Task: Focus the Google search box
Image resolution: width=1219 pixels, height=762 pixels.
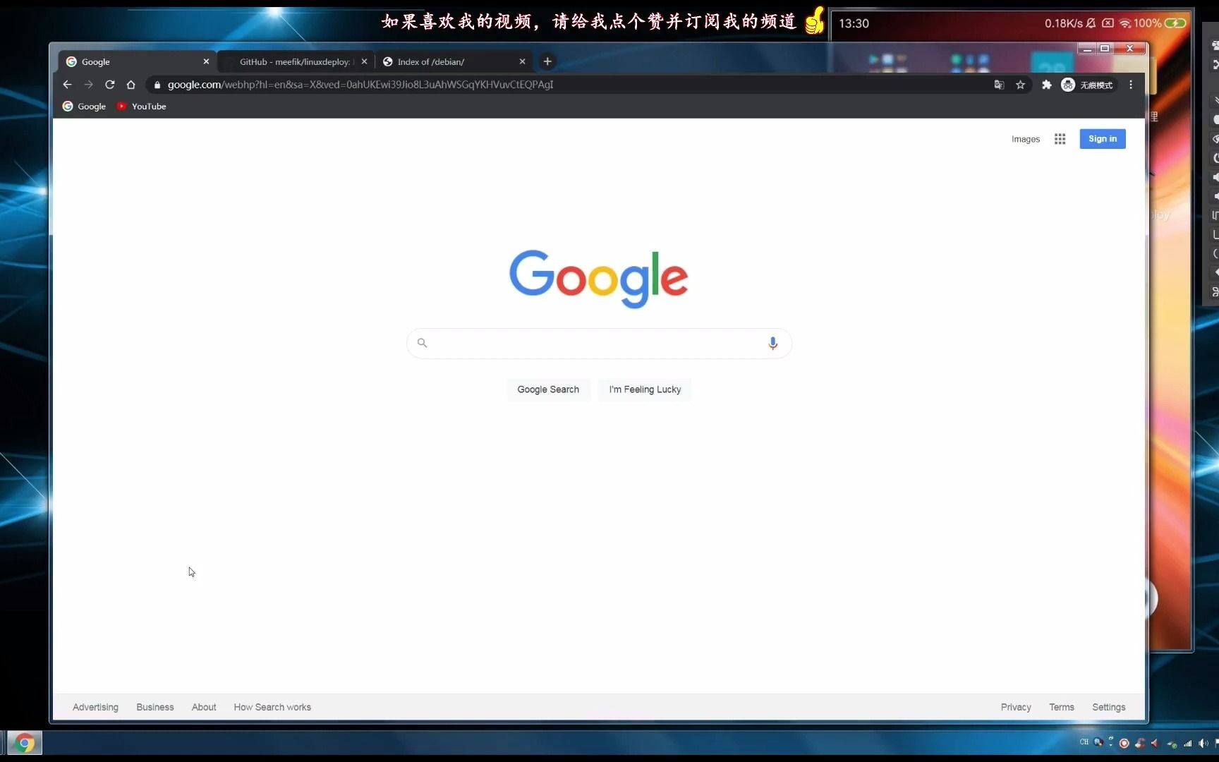Action: 598,343
